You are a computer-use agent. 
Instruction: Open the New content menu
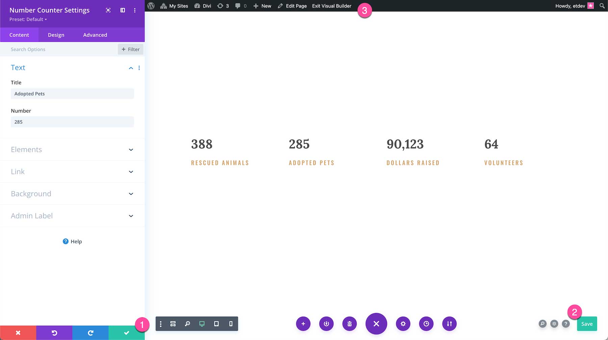(262, 6)
